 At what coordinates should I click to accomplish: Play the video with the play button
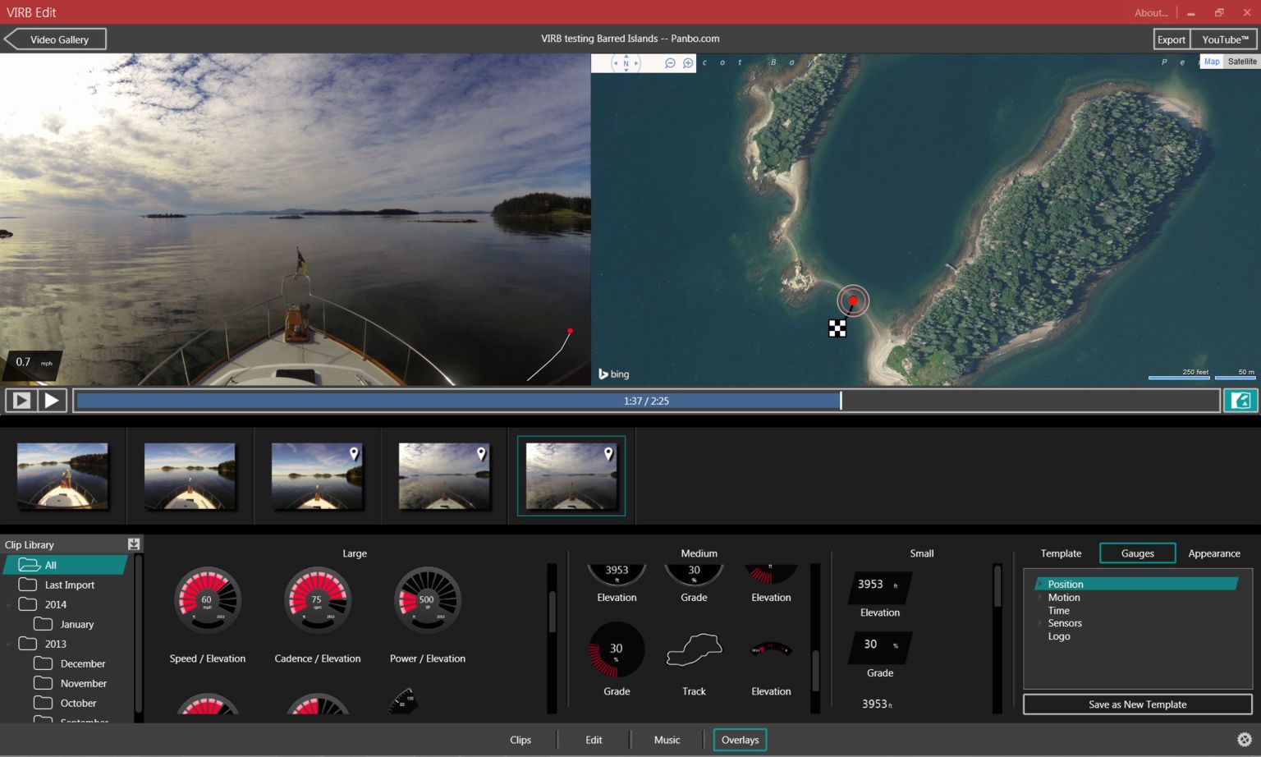click(52, 401)
